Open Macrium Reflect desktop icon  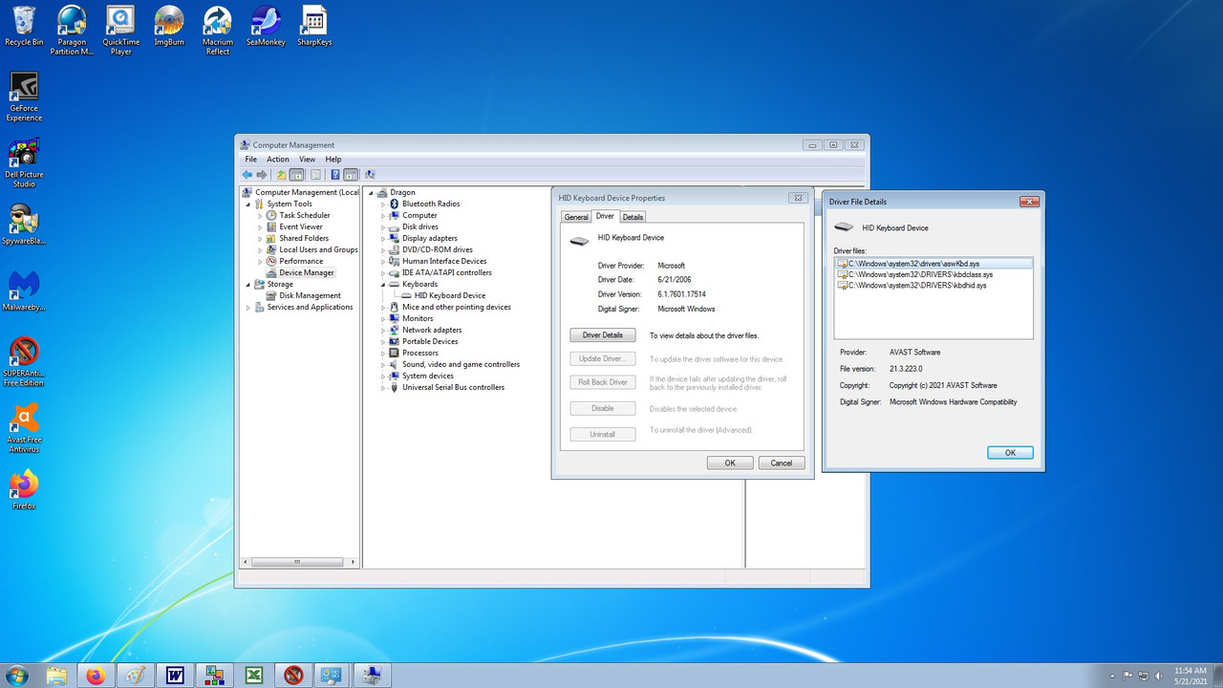pos(218,31)
